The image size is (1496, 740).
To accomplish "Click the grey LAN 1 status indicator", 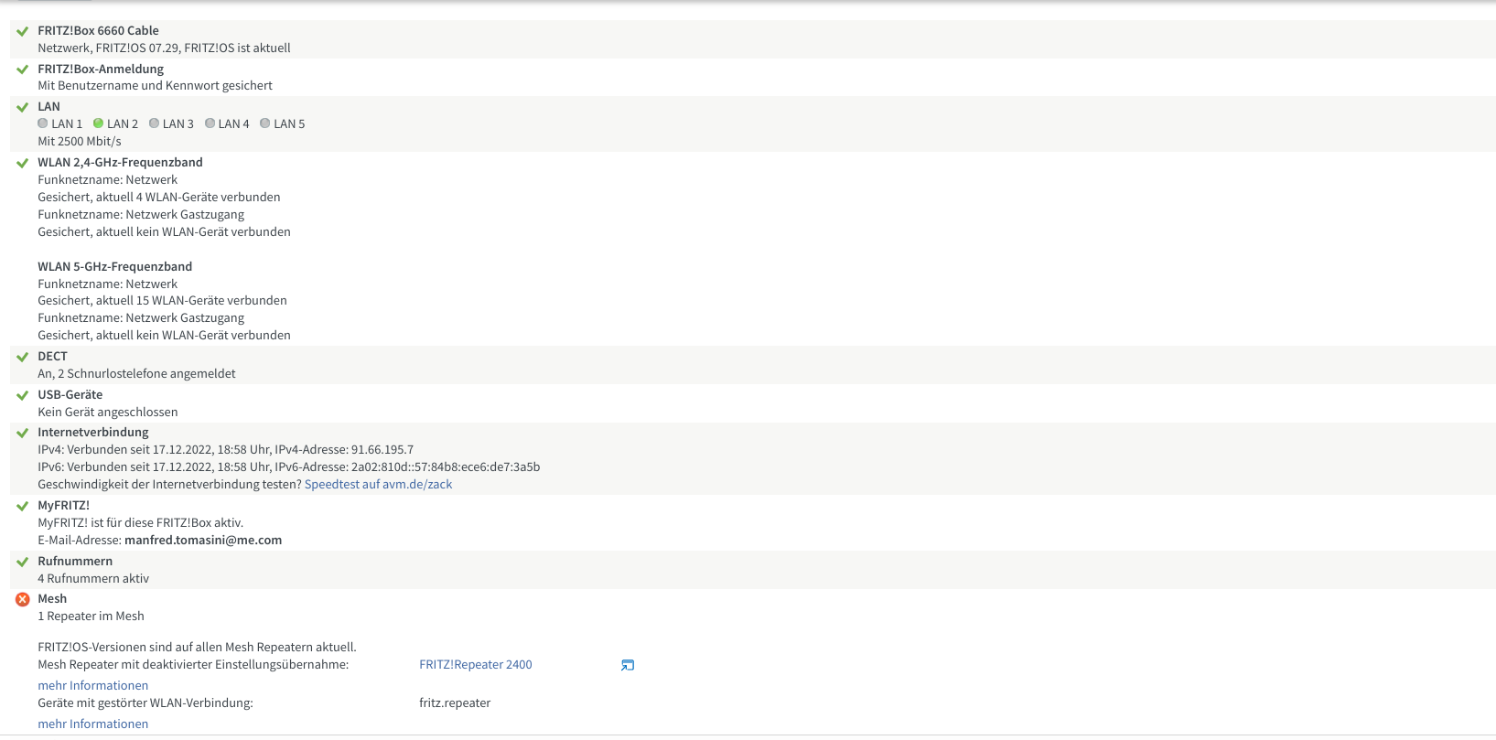I will [43, 123].
